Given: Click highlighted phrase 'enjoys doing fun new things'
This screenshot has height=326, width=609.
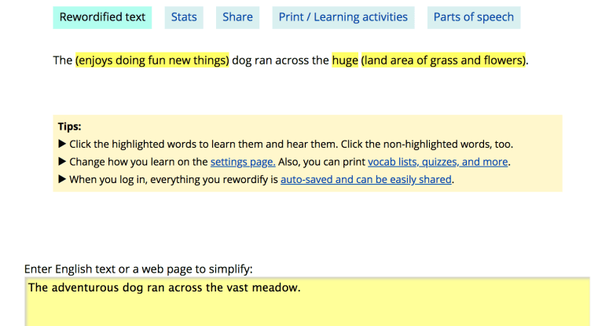Looking at the screenshot, I should point(152,60).
